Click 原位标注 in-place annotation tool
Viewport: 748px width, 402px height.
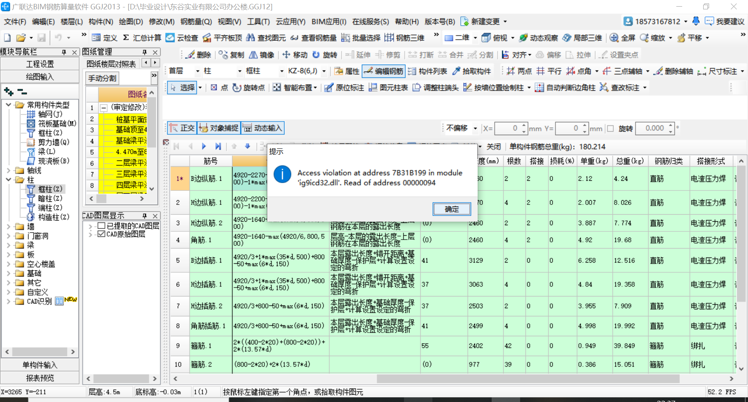pyautogui.click(x=344, y=88)
